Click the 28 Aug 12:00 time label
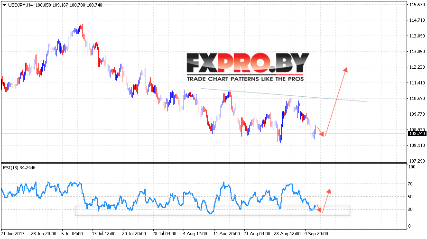 [288, 234]
